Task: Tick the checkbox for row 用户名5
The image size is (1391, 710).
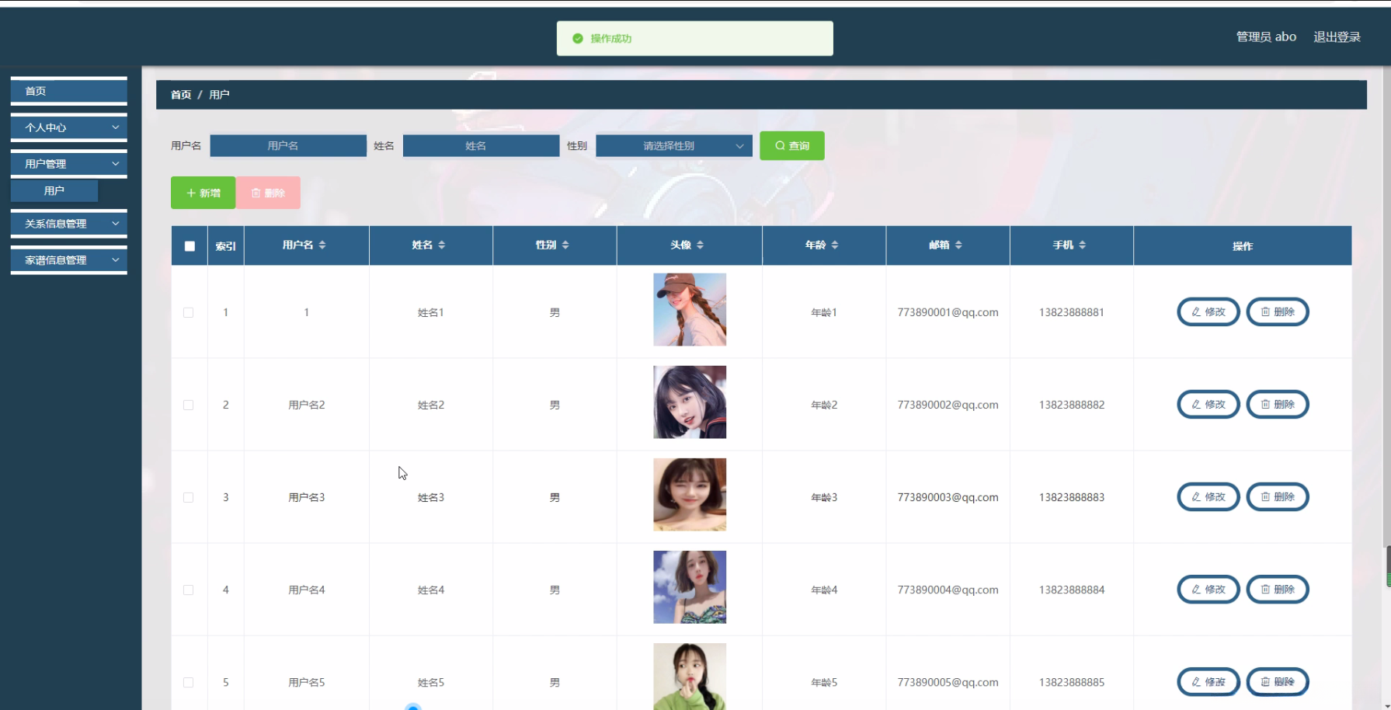Action: coord(188,682)
